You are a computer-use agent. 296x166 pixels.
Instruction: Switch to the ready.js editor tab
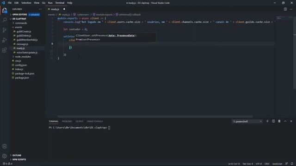tap(55, 9)
